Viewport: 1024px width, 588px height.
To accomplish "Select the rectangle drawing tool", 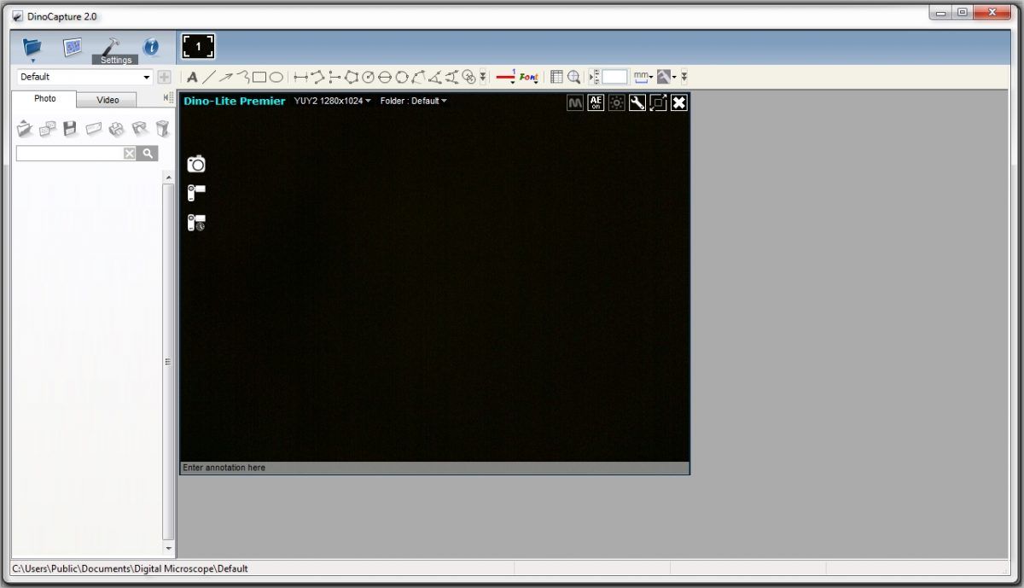I will 259,78.
